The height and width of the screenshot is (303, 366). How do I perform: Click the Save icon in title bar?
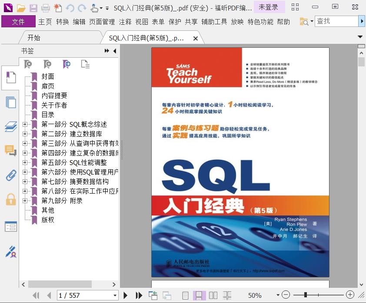[33, 8]
